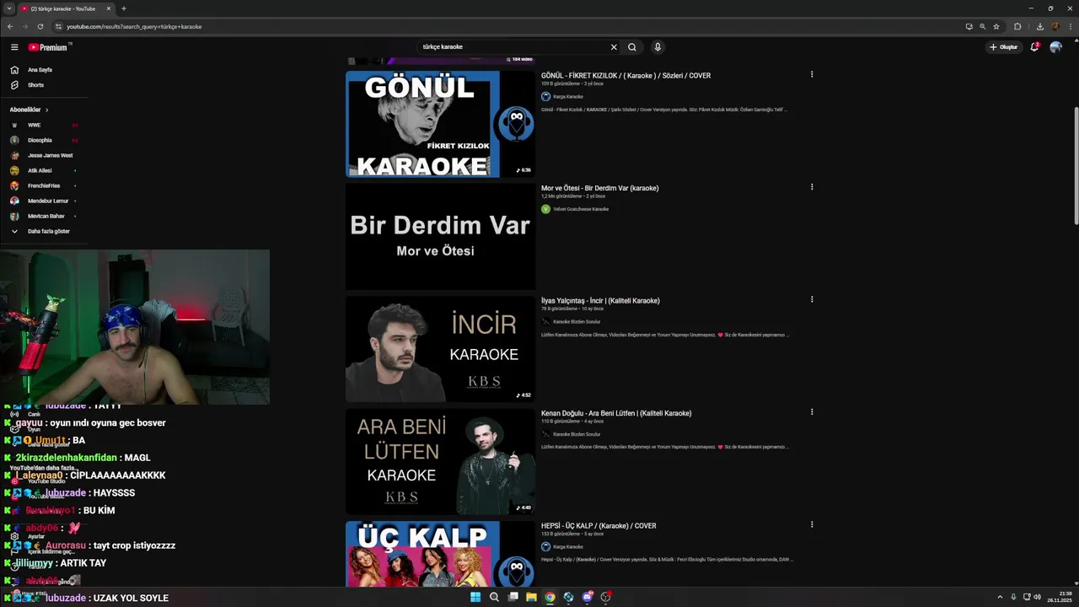Go back with browser back arrow
The width and height of the screenshot is (1079, 607).
click(11, 26)
